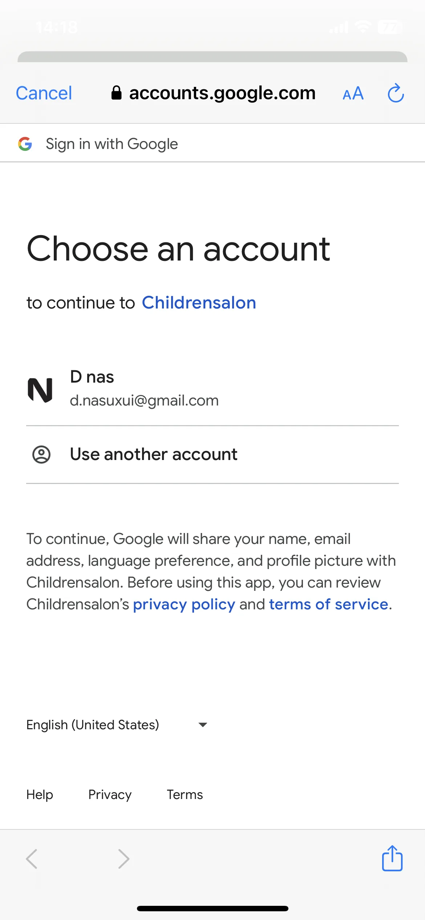
Task: Expand the English (United States) language dropdown
Action: tap(117, 725)
